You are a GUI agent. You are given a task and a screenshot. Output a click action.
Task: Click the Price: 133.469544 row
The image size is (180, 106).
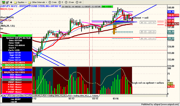pos(17,45)
